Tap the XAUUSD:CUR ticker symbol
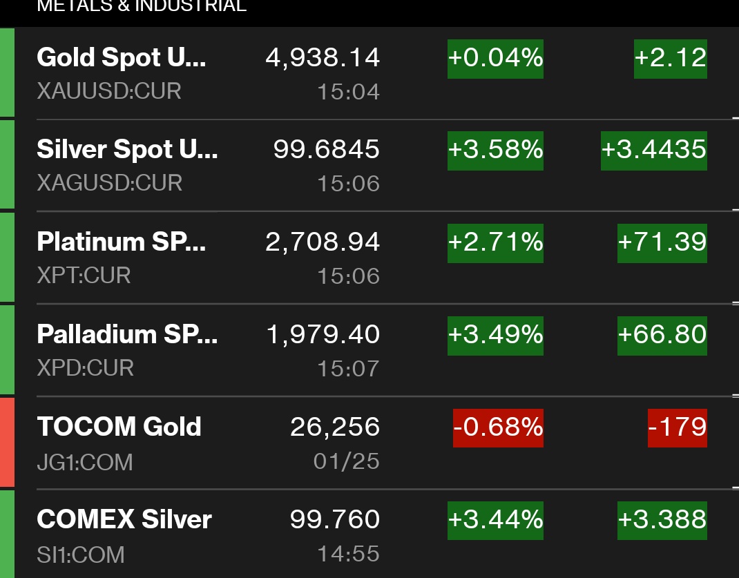The height and width of the screenshot is (578, 739). 109,90
